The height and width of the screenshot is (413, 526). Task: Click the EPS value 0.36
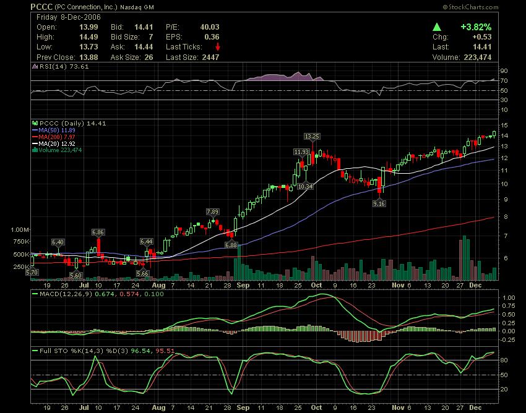[x=212, y=37]
